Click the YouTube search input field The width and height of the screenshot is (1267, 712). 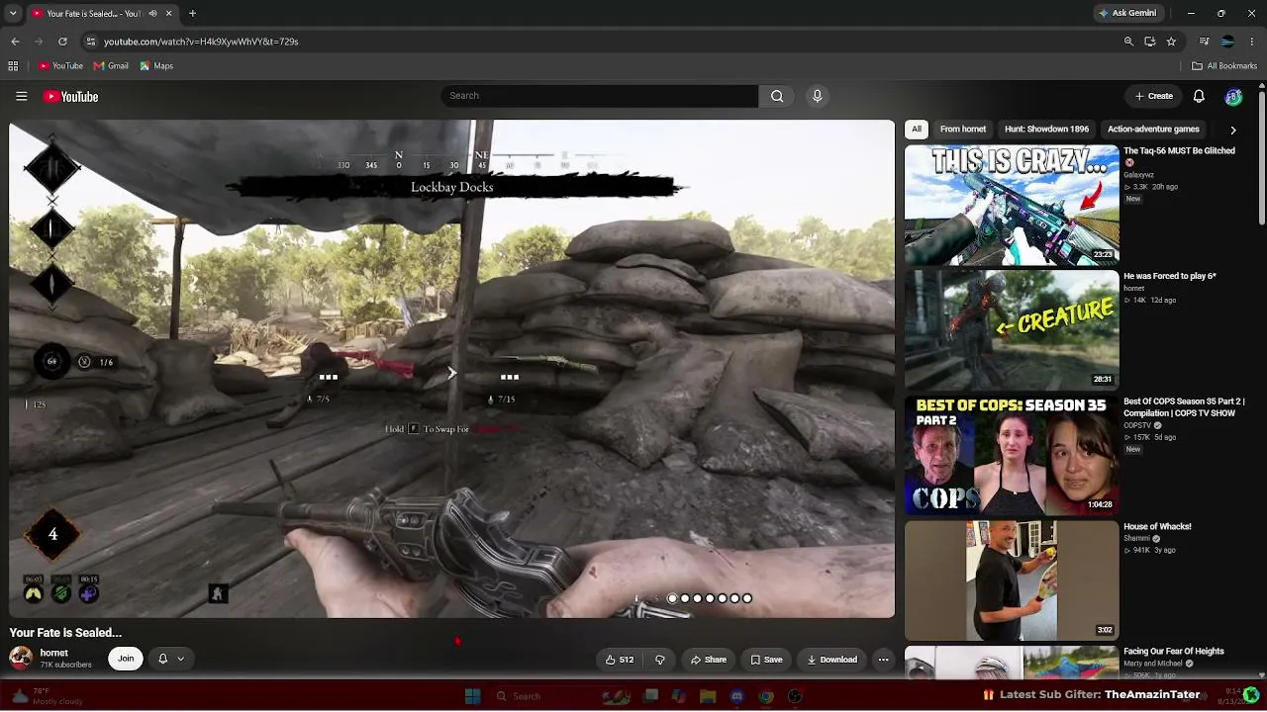600,96
